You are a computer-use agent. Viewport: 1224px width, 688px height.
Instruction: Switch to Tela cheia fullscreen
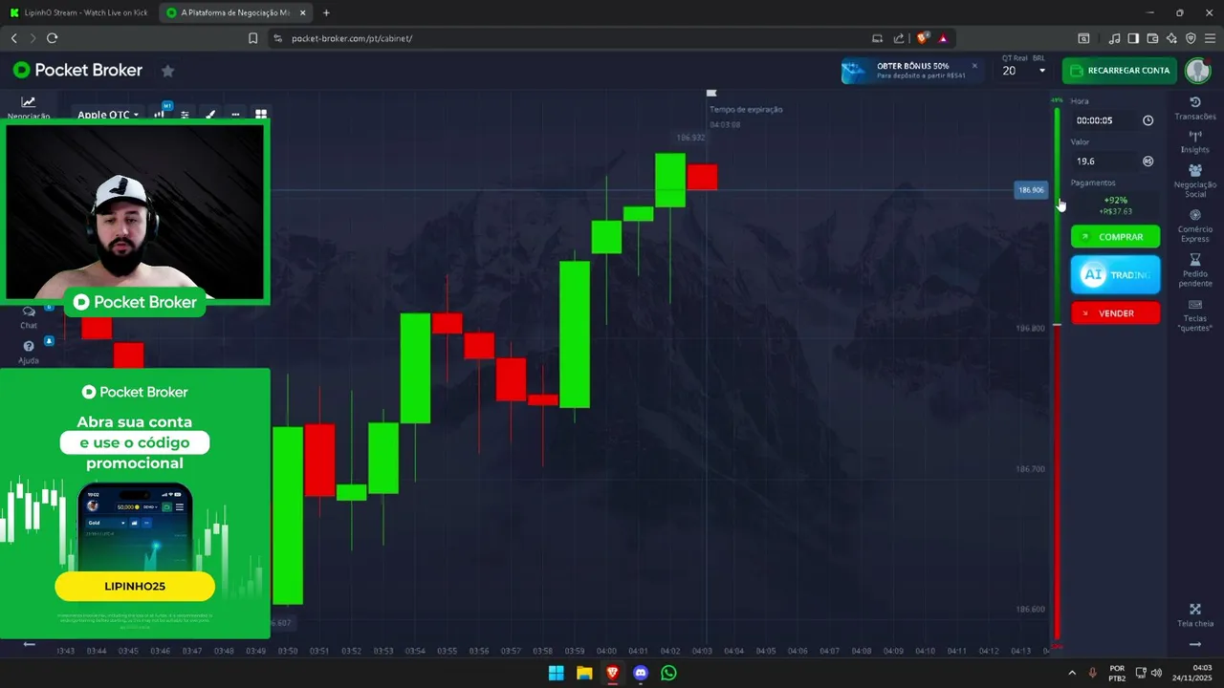(1195, 609)
